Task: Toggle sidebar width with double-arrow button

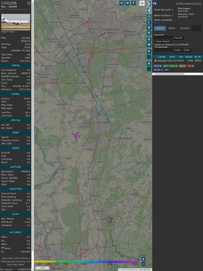Action: tap(155, 3)
